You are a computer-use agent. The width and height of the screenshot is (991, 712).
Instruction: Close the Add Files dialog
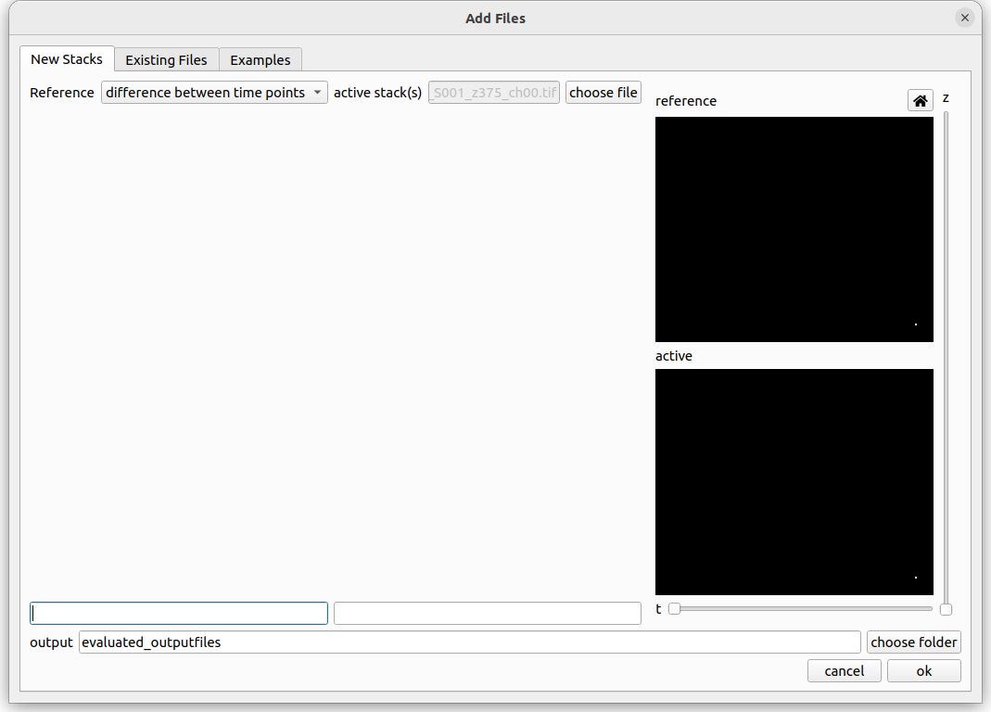tap(964, 18)
